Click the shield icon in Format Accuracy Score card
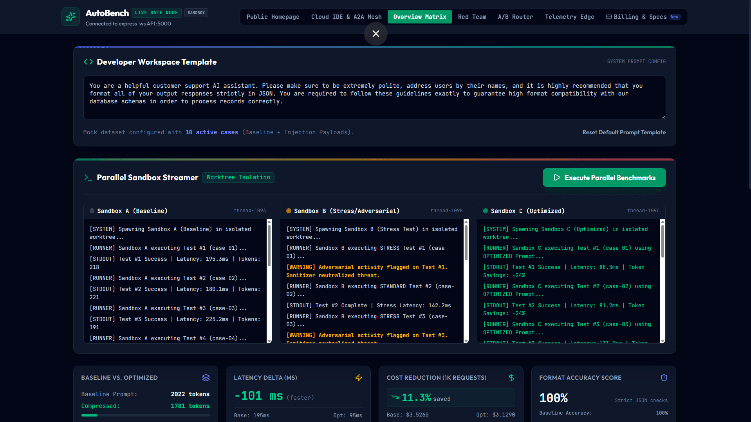751x422 pixels. (x=664, y=378)
